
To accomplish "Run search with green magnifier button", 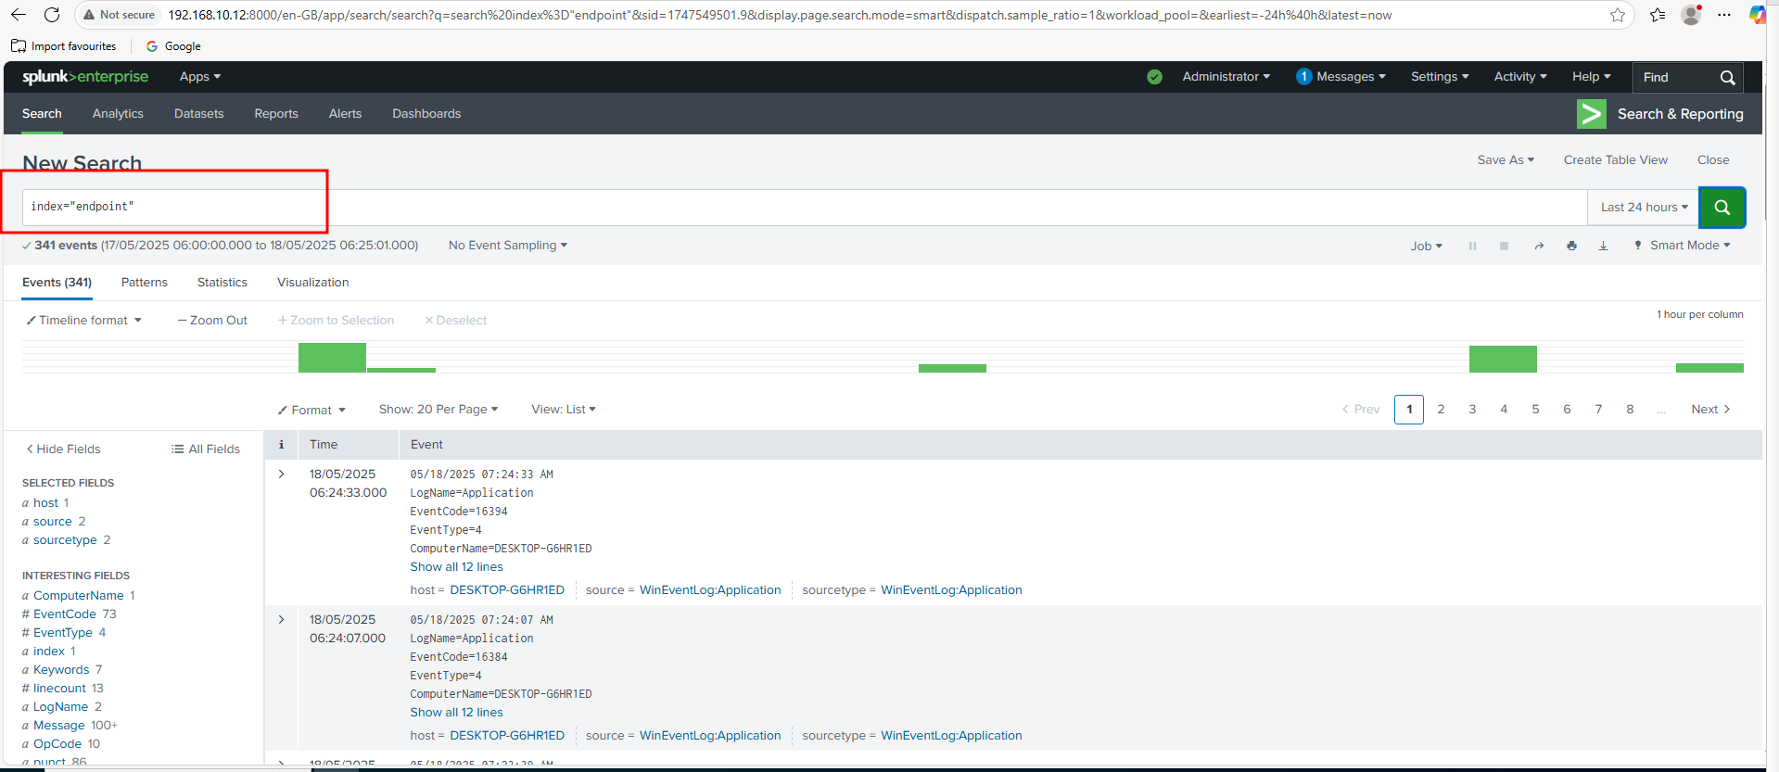I will coord(1722,208).
